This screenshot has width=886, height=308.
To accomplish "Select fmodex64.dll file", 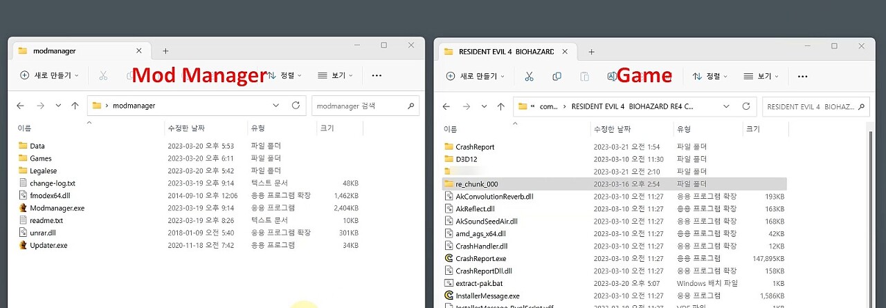I will (187, 195).
